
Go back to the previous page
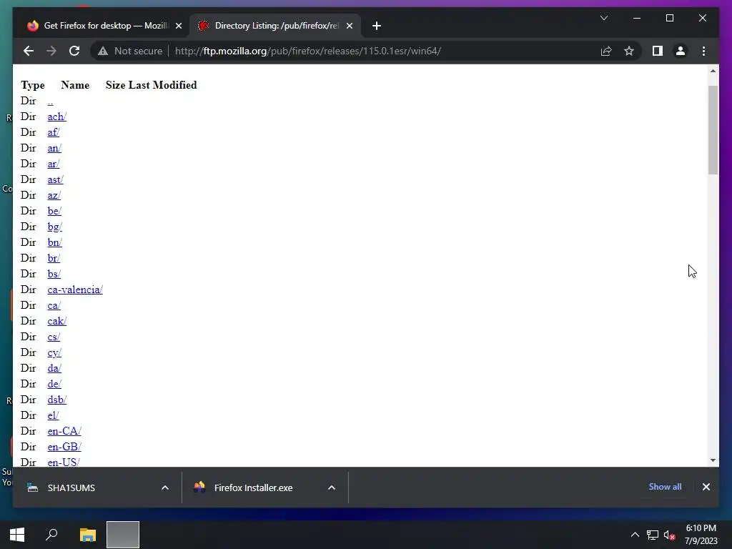coord(29,51)
